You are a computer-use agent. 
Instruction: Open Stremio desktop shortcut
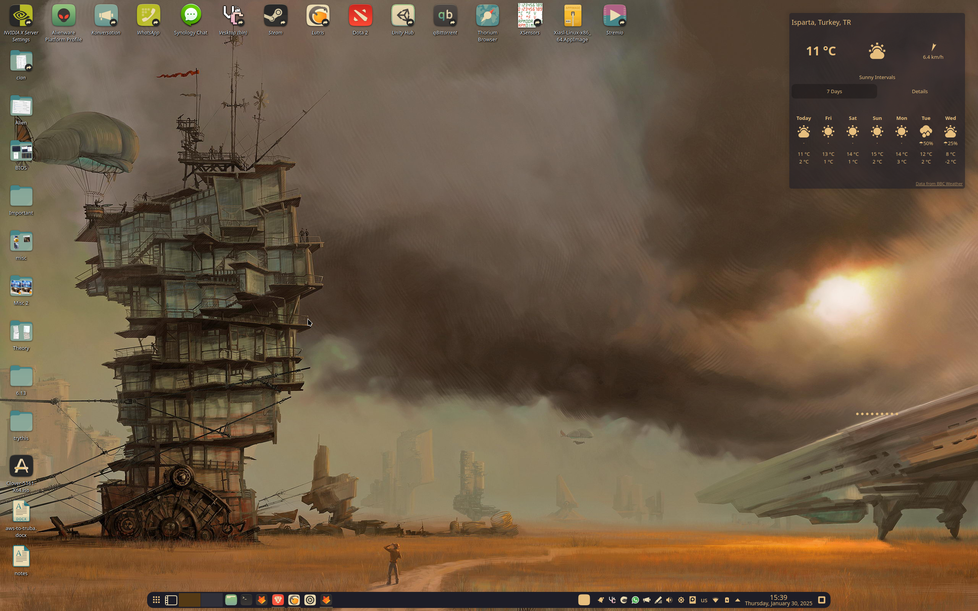click(615, 20)
